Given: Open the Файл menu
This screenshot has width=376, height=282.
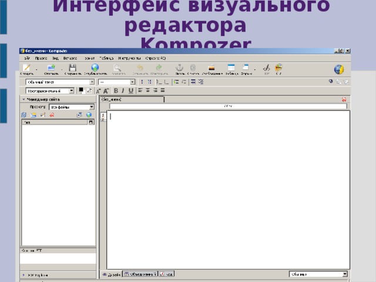Looking at the screenshot, I should point(27,58).
